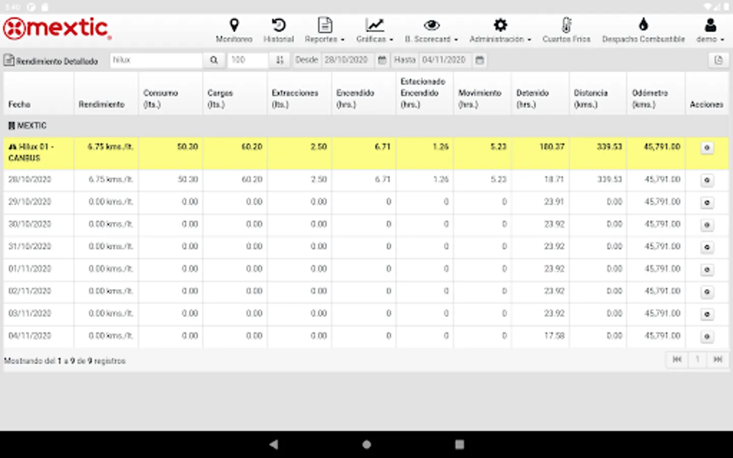Viewport: 733px width, 458px height.
Task: Open the Hasta calendar picker icon
Action: click(x=479, y=60)
